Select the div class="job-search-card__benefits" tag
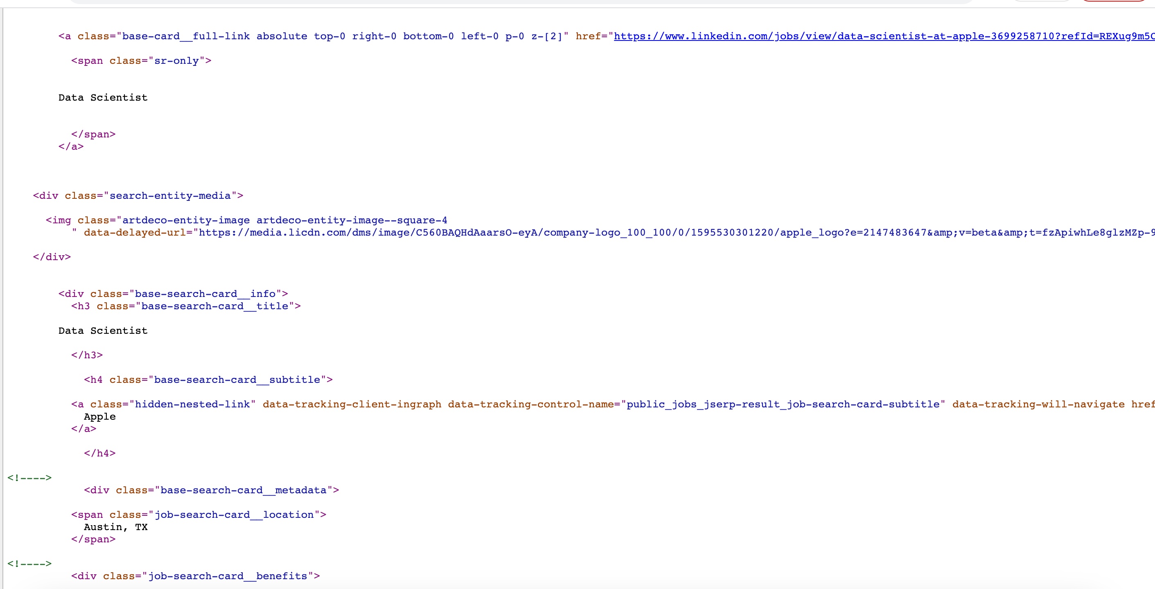1155x589 pixels. tap(196, 576)
